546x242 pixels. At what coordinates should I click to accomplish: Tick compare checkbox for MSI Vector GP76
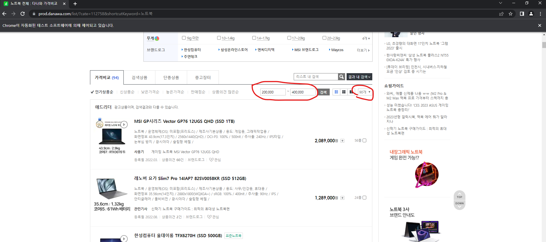pyautogui.click(x=364, y=140)
